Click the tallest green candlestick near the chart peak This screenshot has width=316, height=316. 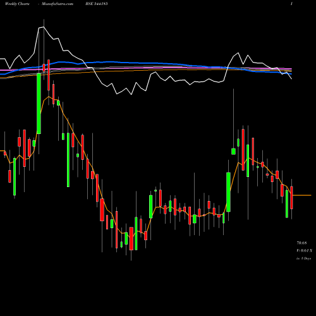point(39,104)
